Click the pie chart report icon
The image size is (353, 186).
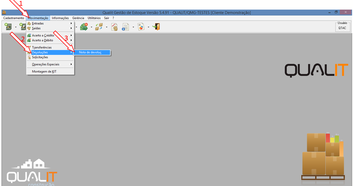click(x=141, y=27)
